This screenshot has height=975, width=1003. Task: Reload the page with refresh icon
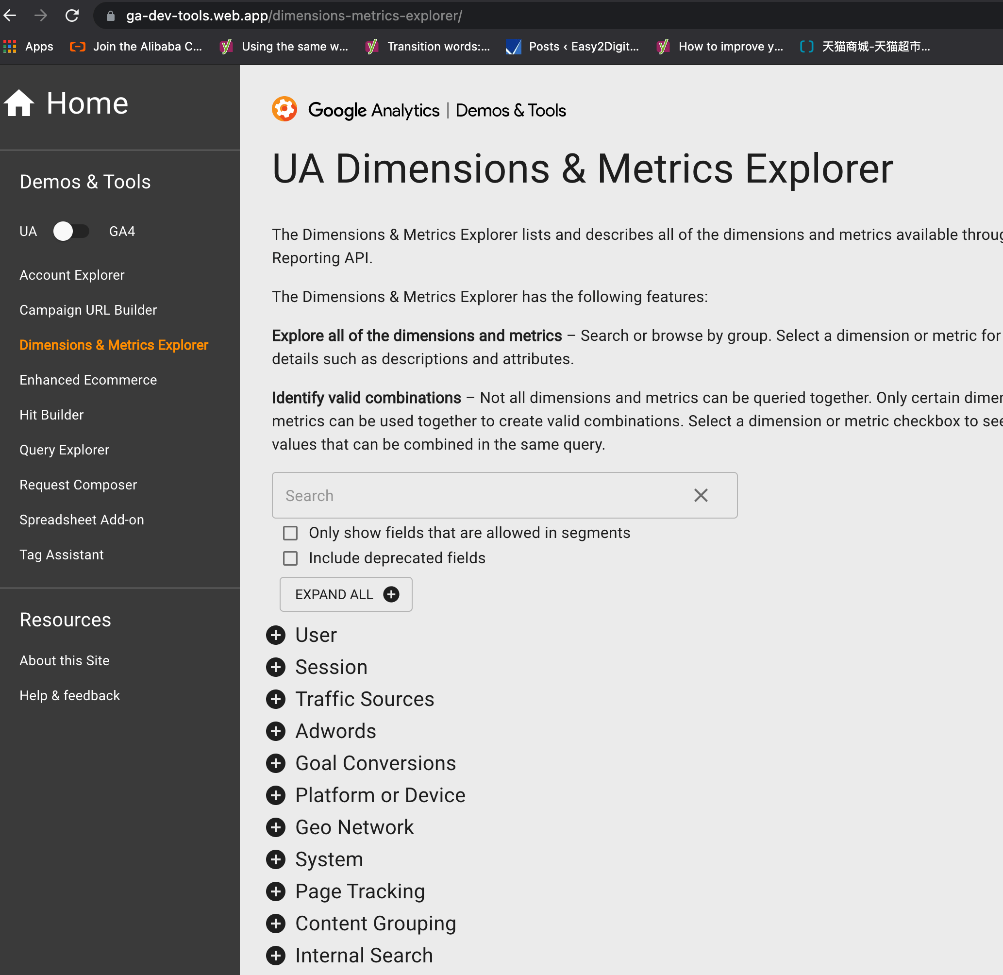pos(72,16)
